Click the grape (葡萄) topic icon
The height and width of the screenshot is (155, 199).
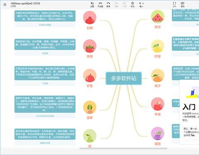coord(158,134)
